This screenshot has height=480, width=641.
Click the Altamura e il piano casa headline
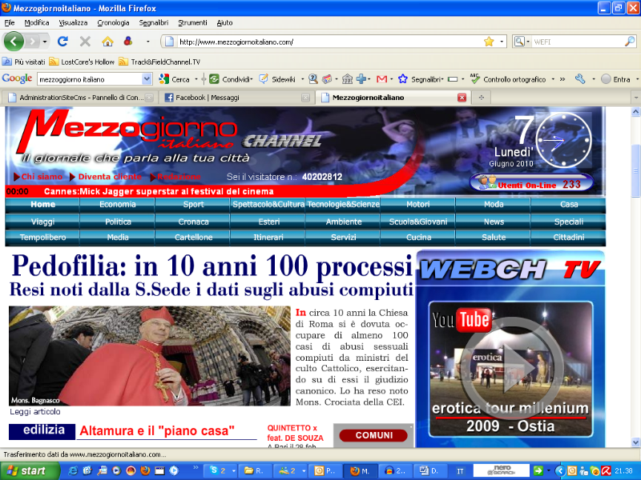[x=157, y=430]
